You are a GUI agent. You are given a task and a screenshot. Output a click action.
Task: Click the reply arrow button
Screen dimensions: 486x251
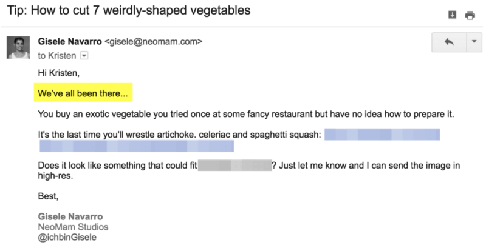(x=449, y=42)
